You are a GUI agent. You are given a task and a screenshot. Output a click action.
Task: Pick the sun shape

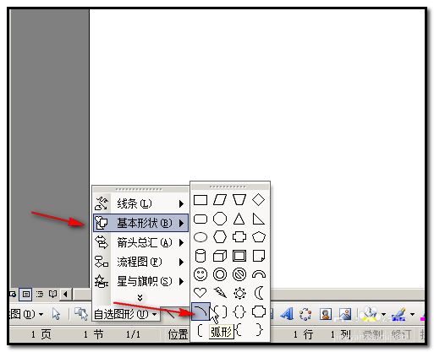click(239, 293)
